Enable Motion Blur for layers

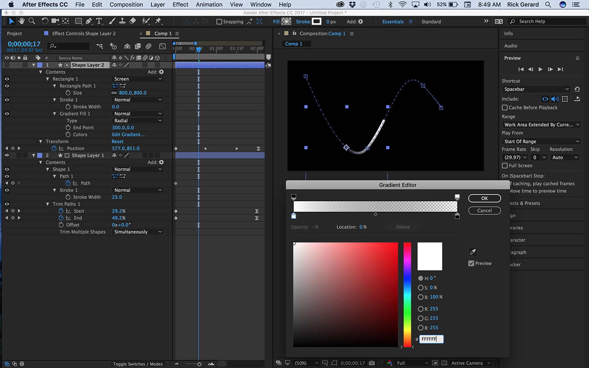148,46
